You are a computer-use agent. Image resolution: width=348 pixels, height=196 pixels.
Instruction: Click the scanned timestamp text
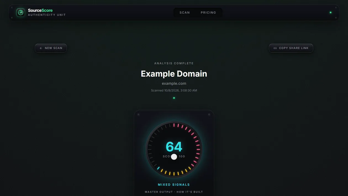click(174, 90)
